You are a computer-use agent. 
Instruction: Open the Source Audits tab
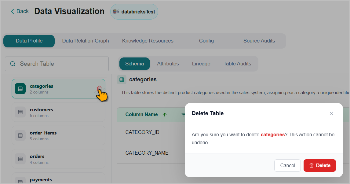pos(259,41)
